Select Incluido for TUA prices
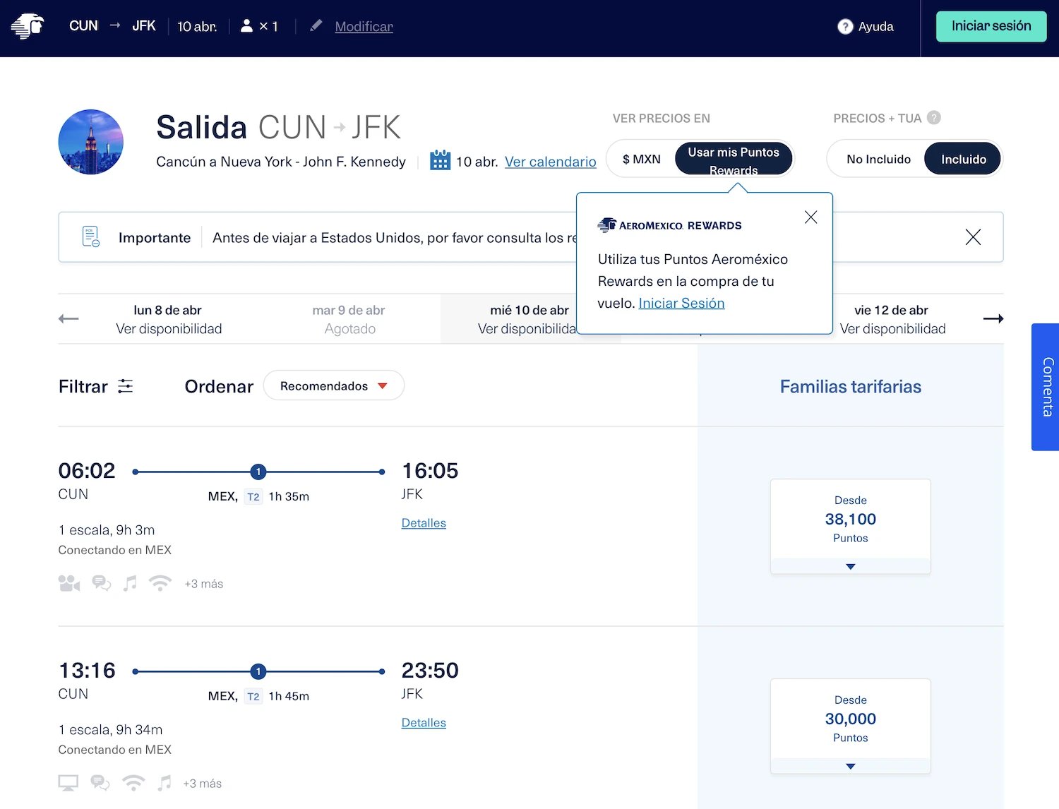The height and width of the screenshot is (809, 1059). pyautogui.click(x=963, y=159)
